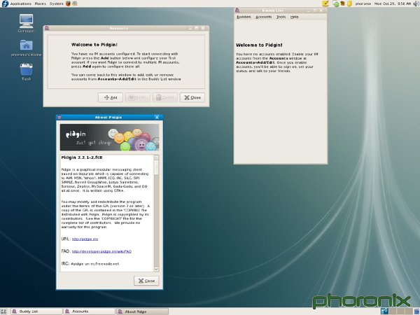Click the Delete button in Accounts window
The height and width of the screenshot is (315, 420).
(x=165, y=97)
